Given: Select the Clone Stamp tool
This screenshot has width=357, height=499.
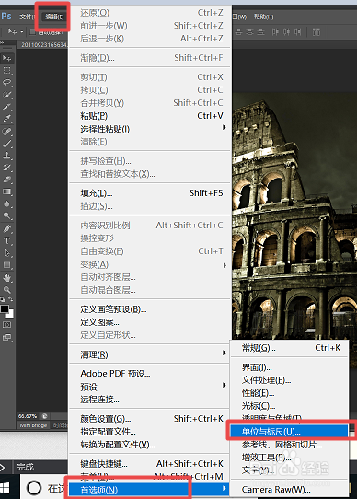Looking at the screenshot, I should point(6,156).
